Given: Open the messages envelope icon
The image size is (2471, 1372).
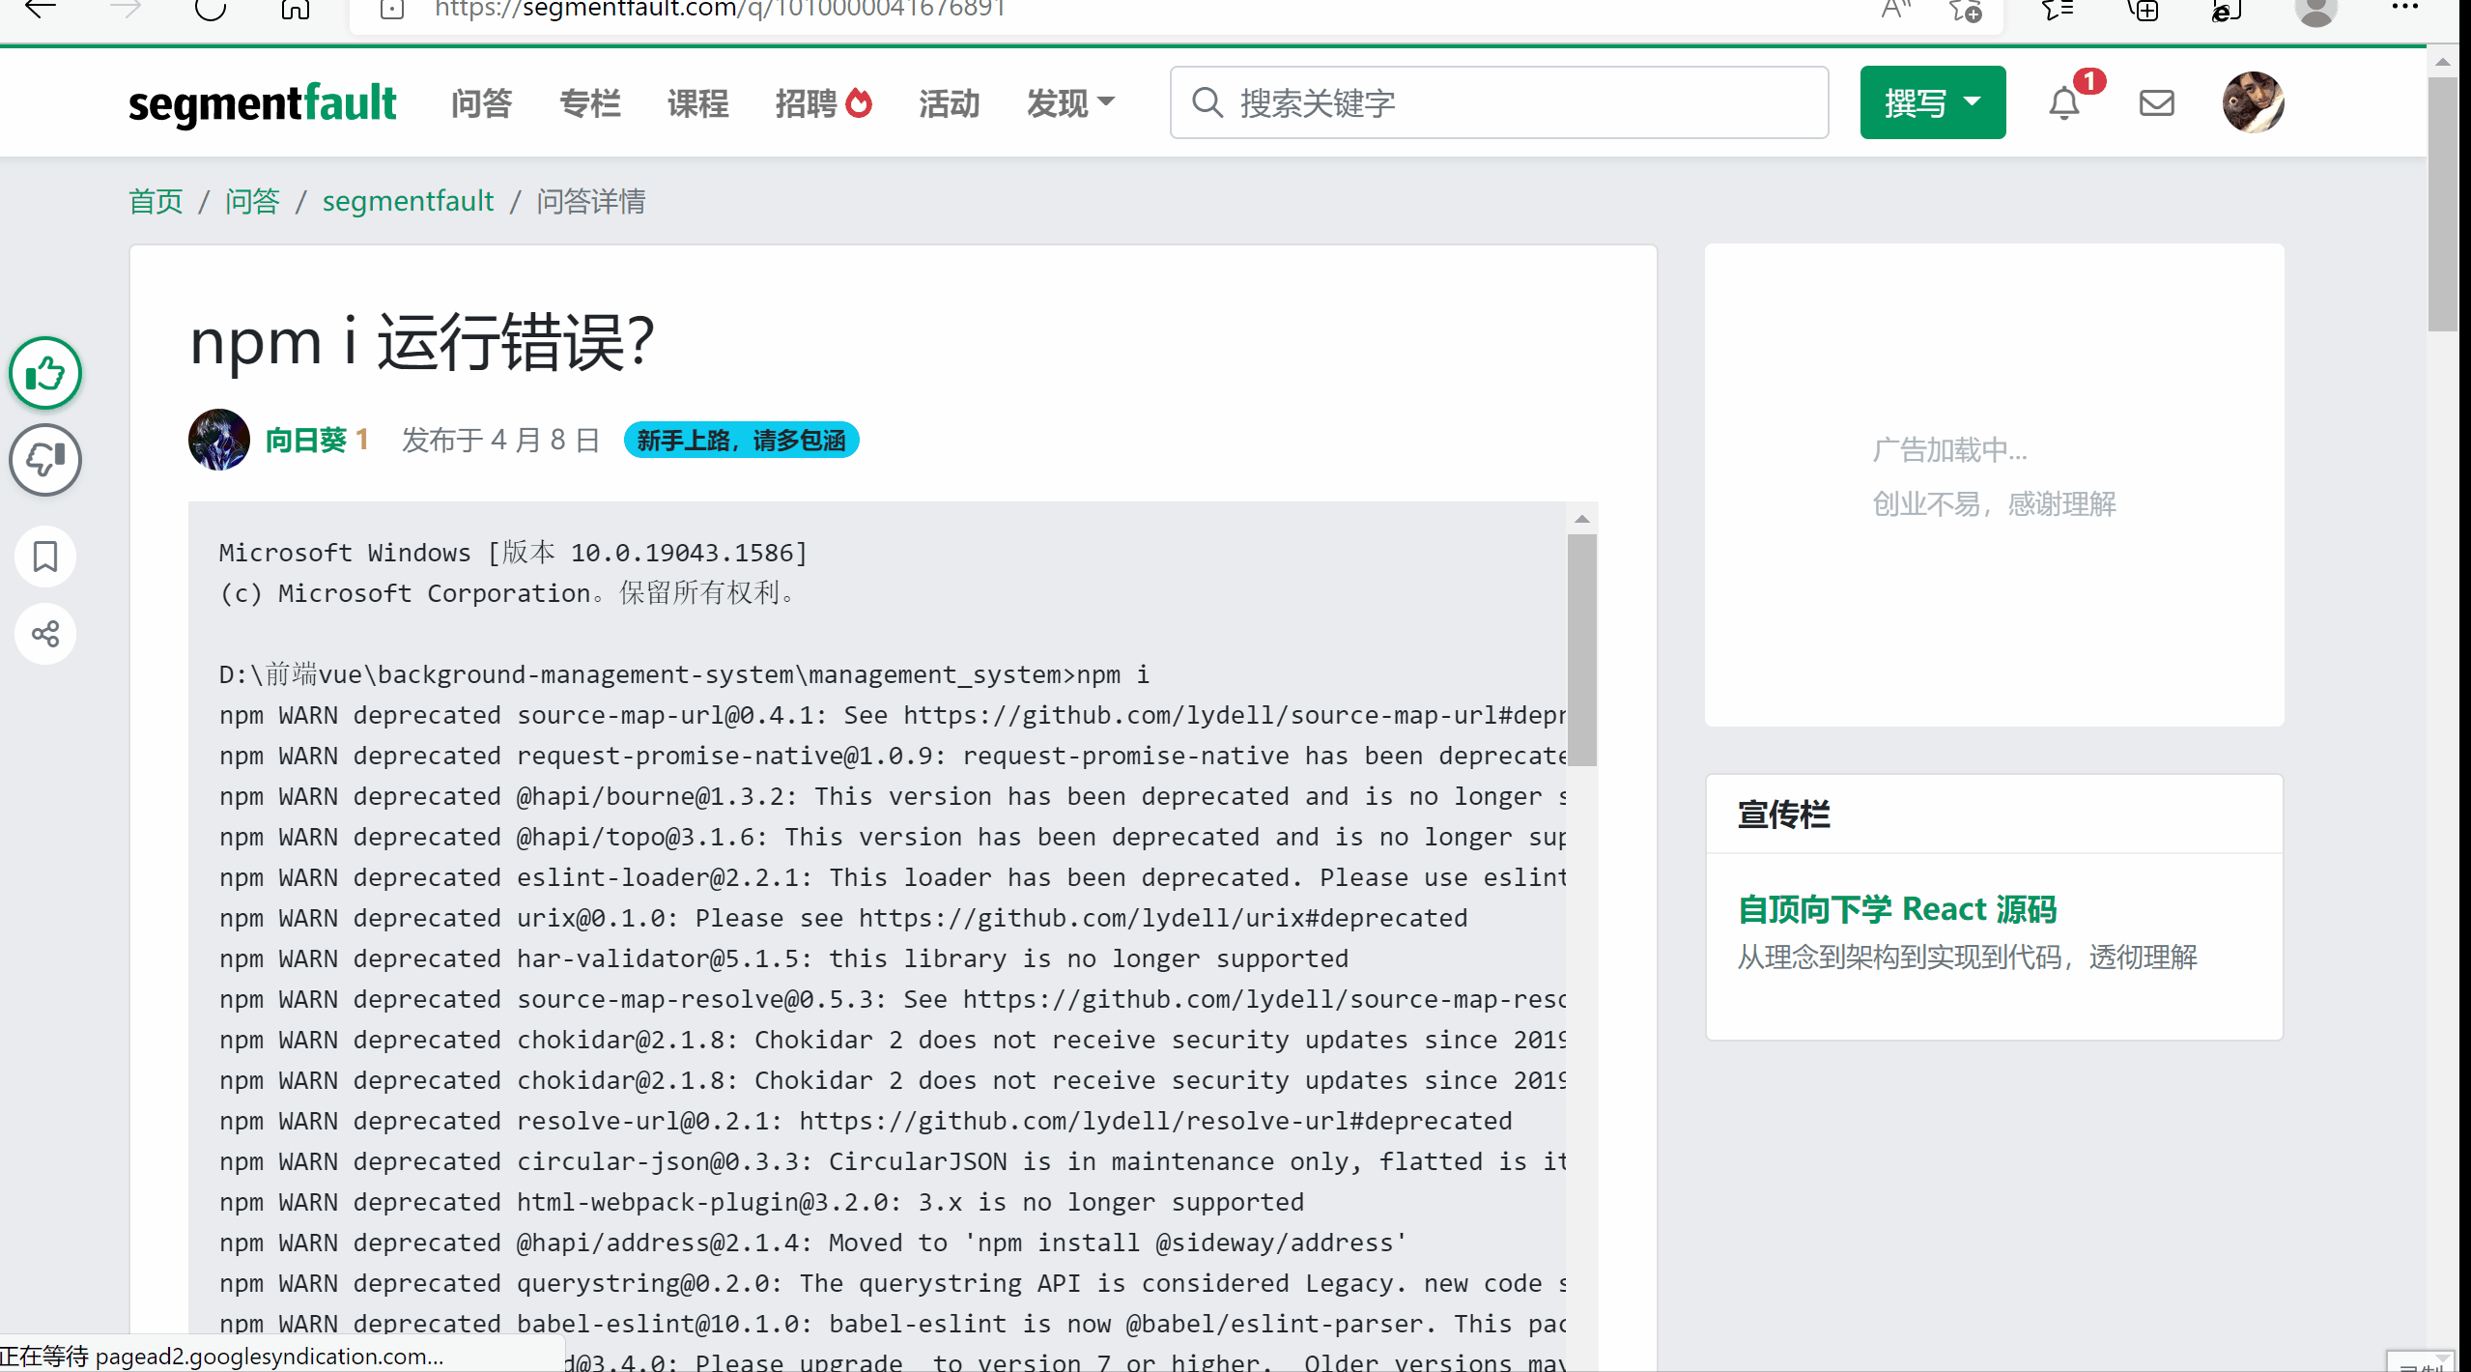Looking at the screenshot, I should click(2156, 102).
